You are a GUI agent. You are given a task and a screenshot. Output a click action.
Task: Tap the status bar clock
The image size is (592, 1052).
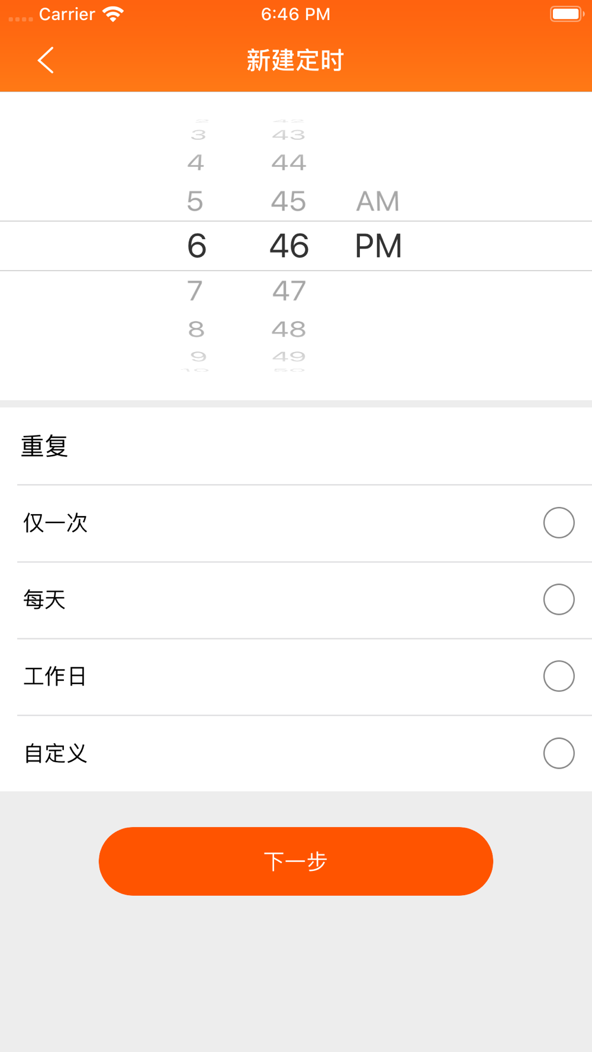(295, 14)
